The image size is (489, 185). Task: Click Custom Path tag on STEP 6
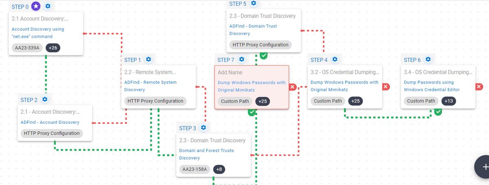pos(421,101)
